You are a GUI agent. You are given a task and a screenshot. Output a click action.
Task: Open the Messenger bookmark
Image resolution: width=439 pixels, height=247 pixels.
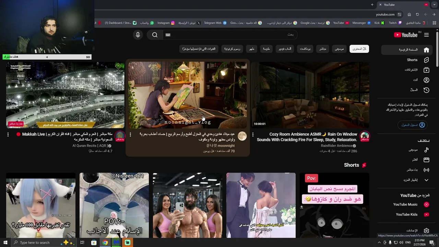pos(361,23)
